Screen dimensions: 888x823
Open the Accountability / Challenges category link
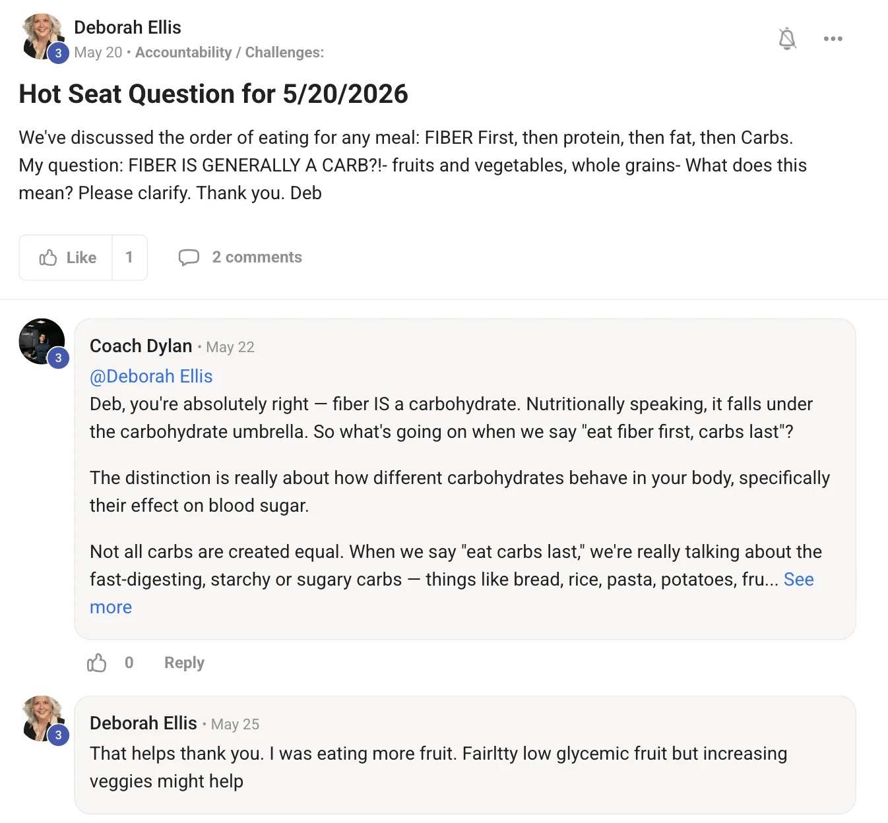(x=230, y=53)
